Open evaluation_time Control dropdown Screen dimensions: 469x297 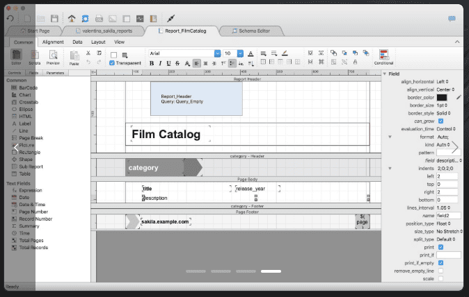coord(446,129)
